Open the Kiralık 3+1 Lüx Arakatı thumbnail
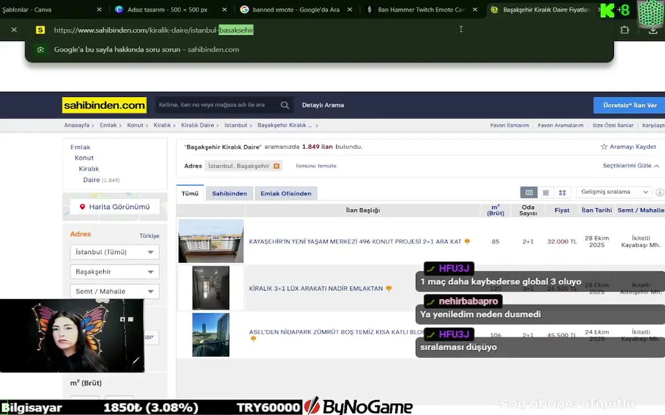Image resolution: width=665 pixels, height=415 pixels. click(x=211, y=288)
